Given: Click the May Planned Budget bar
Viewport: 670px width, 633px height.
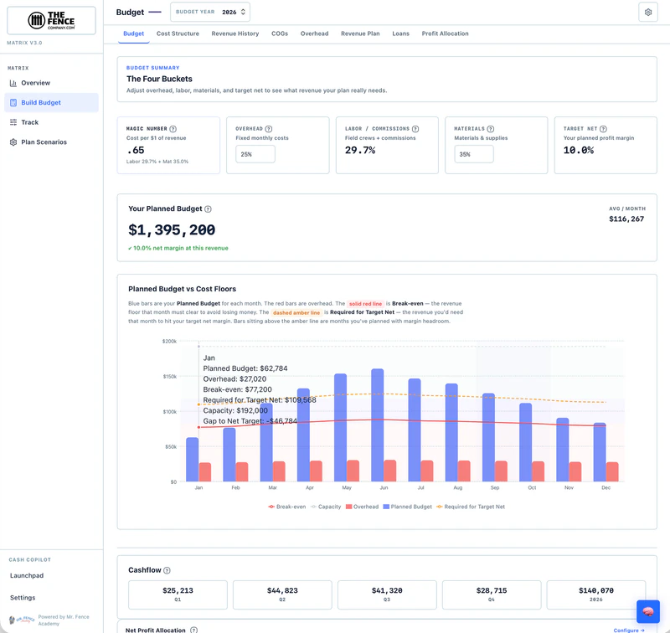Looking at the screenshot, I should pos(341,428).
